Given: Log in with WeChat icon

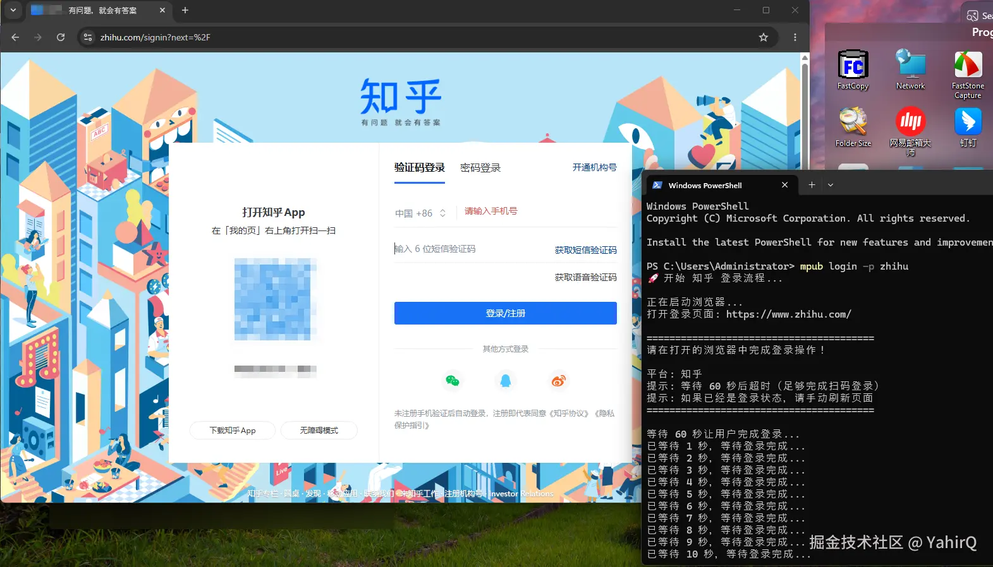Looking at the screenshot, I should [453, 381].
